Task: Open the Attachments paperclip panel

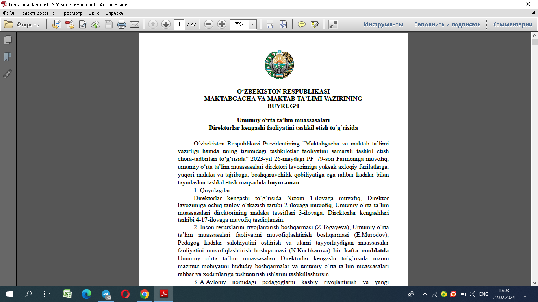Action: pyautogui.click(x=7, y=74)
